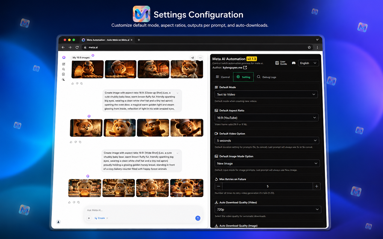Open the three-dot conversation menu

[200, 58]
